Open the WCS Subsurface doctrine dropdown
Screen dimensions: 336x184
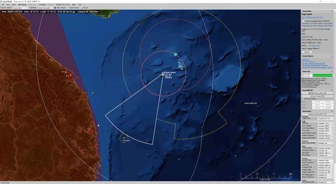click(325, 128)
